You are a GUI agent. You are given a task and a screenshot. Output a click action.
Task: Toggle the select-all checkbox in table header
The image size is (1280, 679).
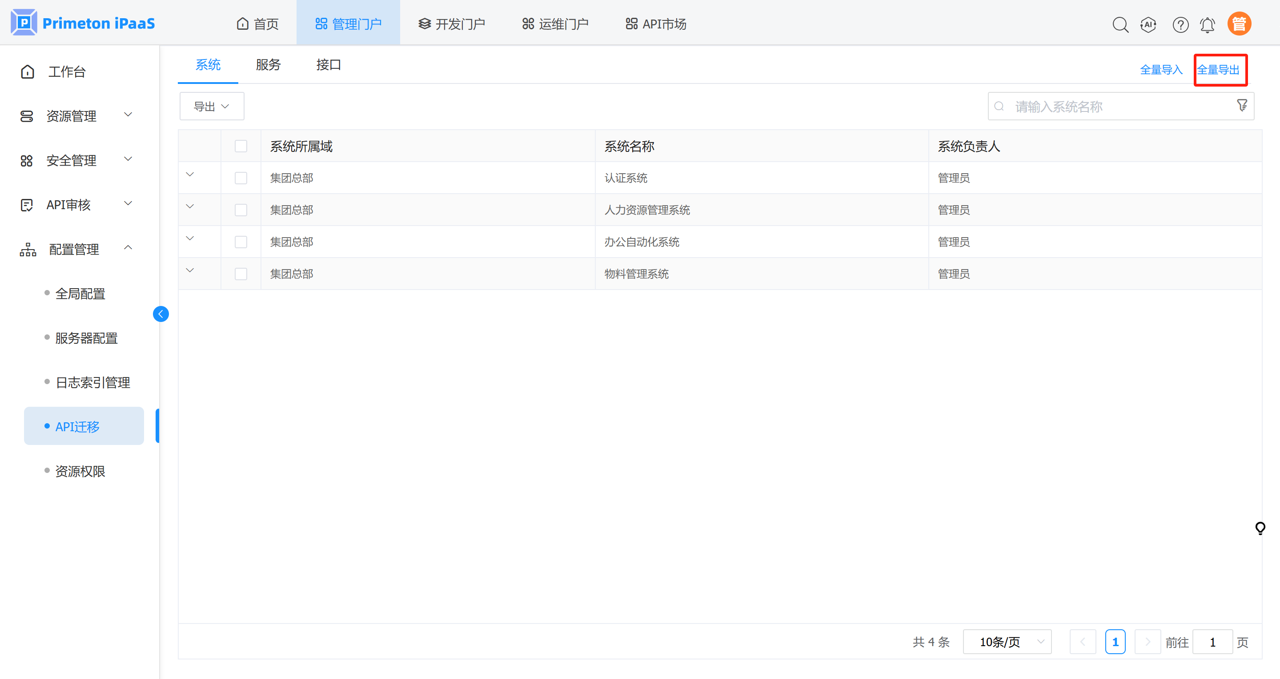241,146
